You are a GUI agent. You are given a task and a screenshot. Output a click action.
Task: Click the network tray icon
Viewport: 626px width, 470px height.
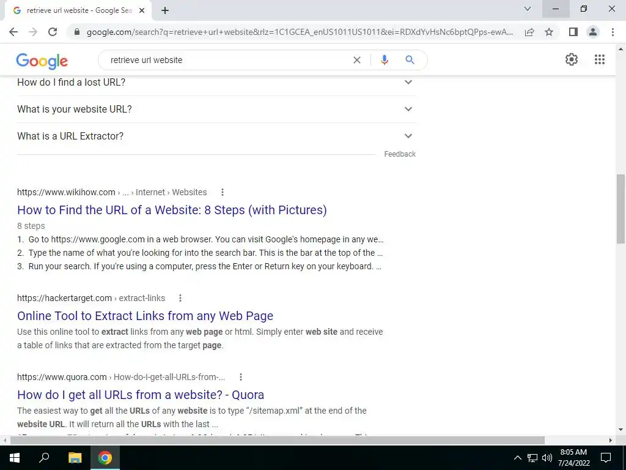click(x=532, y=458)
